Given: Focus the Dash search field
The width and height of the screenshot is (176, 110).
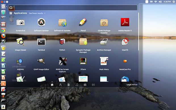Looking at the screenshot, I should pos(73,8).
